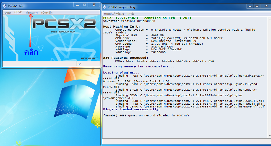Click the 'x86 Features Detected:' log heading
The width and height of the screenshot is (271, 146).
[126, 58]
